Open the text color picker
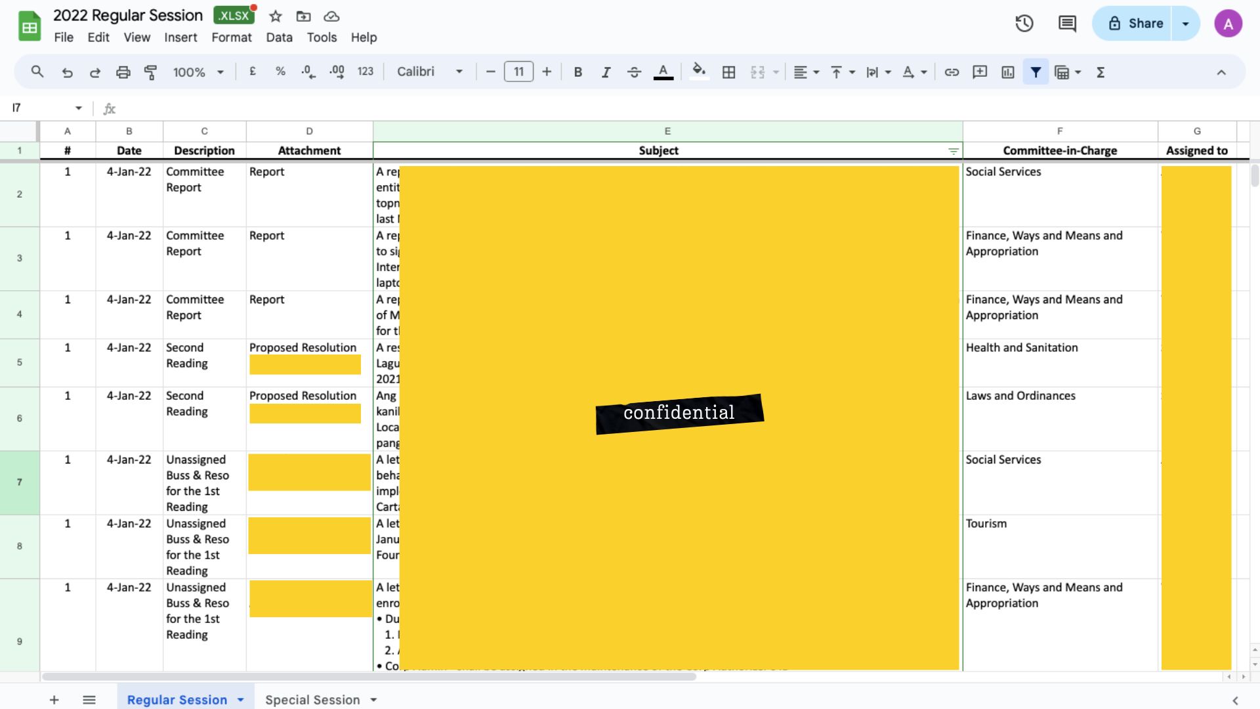This screenshot has height=709, width=1260. (x=663, y=72)
